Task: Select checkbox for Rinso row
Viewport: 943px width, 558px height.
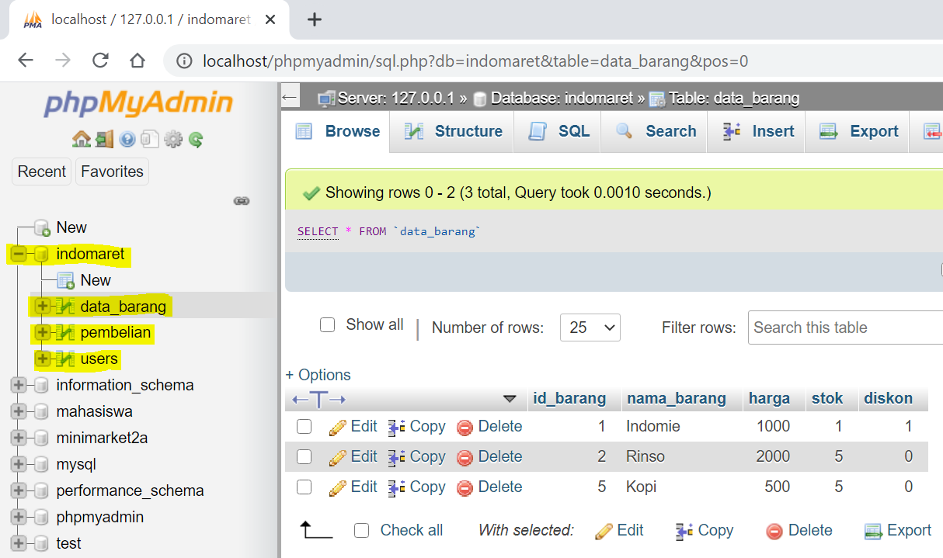Action: pyautogui.click(x=304, y=457)
